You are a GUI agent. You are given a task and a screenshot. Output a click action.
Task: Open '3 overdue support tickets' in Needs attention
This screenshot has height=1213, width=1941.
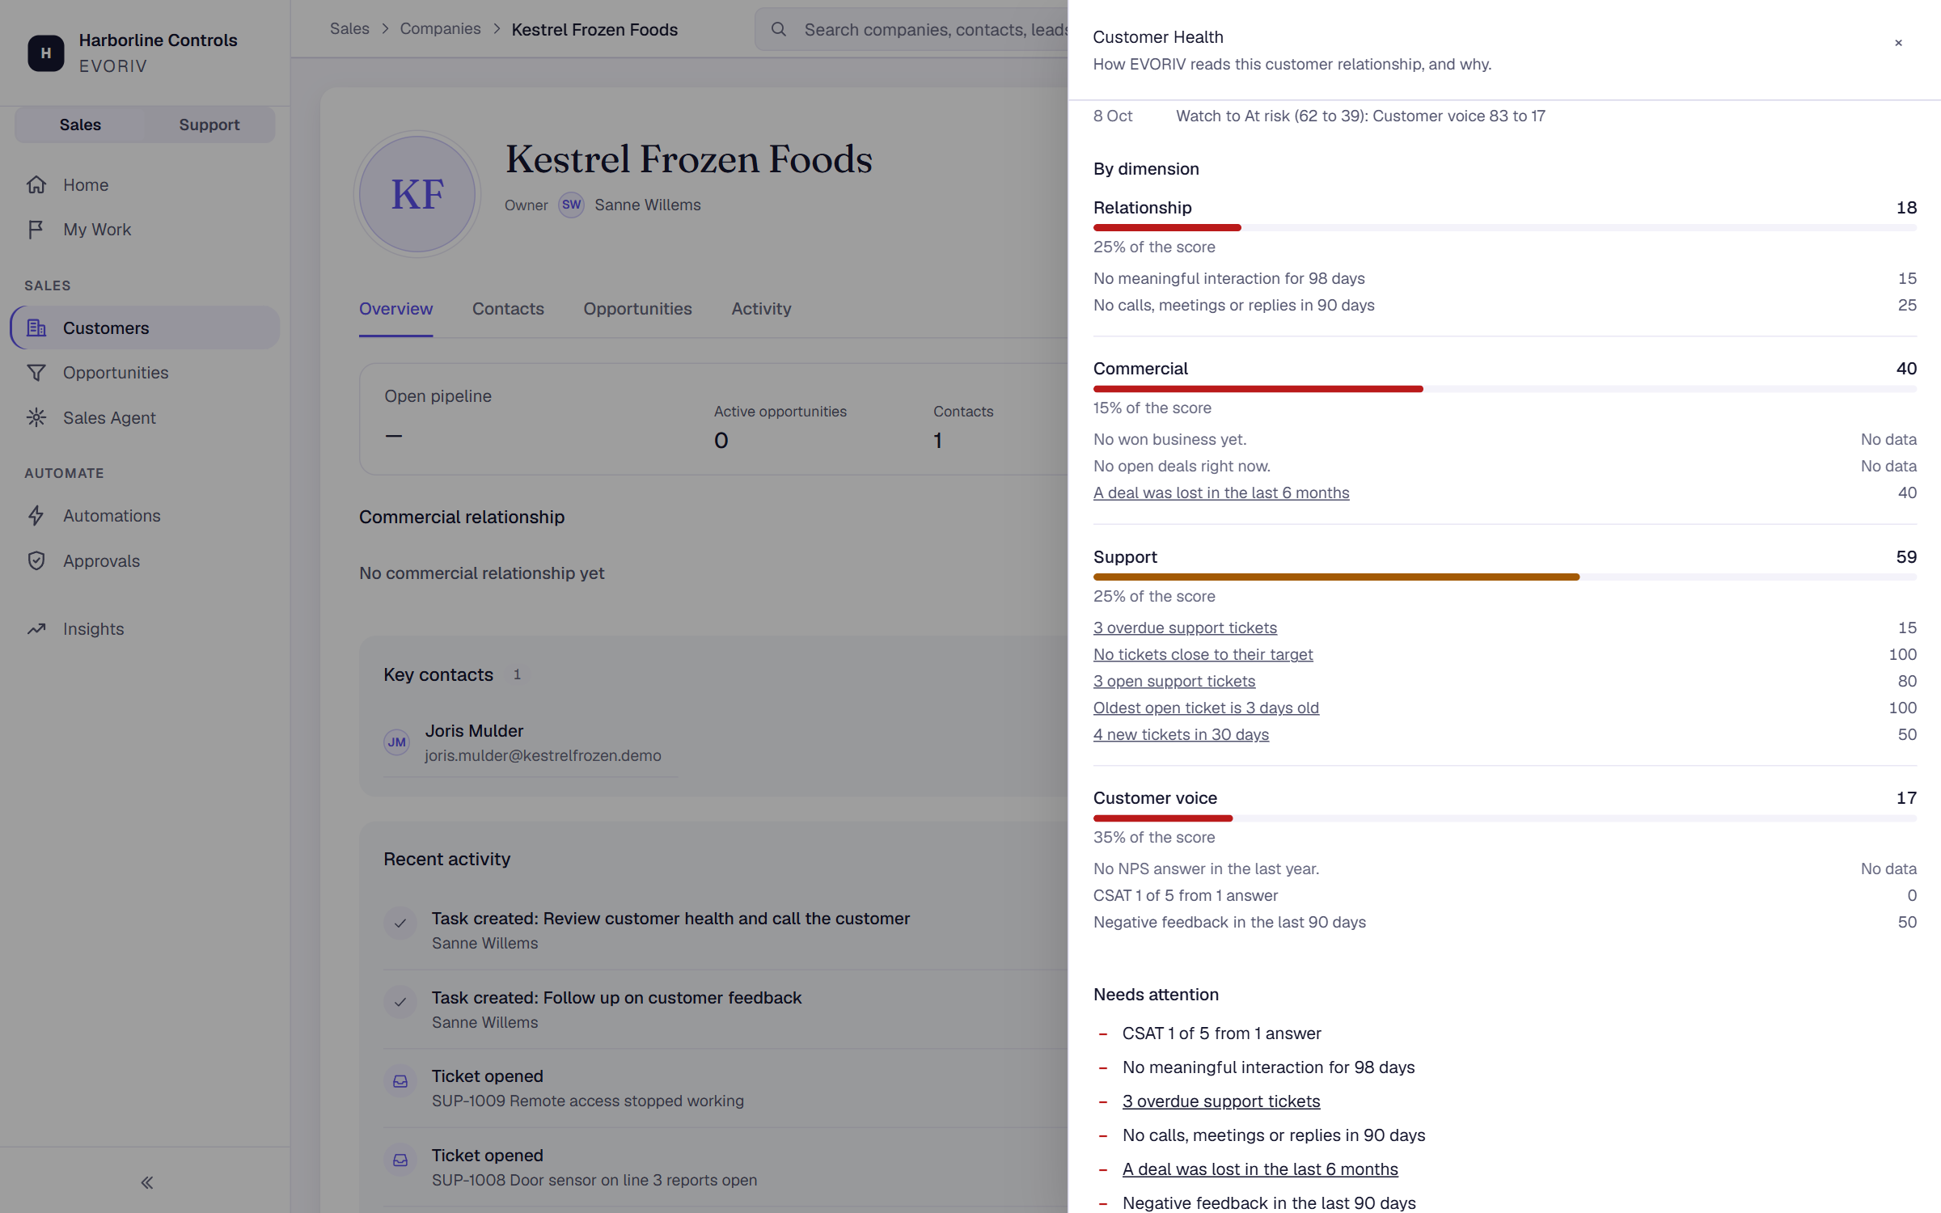coord(1221,1101)
